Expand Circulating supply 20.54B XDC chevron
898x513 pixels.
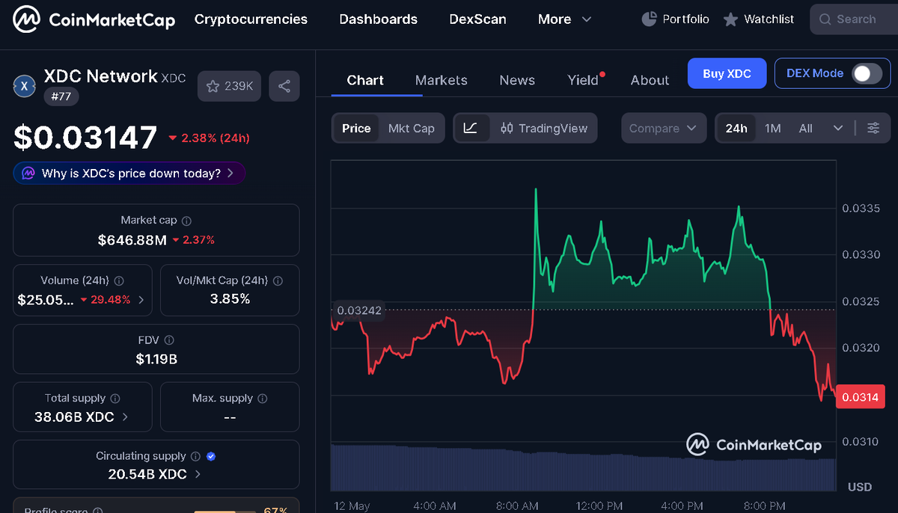(198, 474)
